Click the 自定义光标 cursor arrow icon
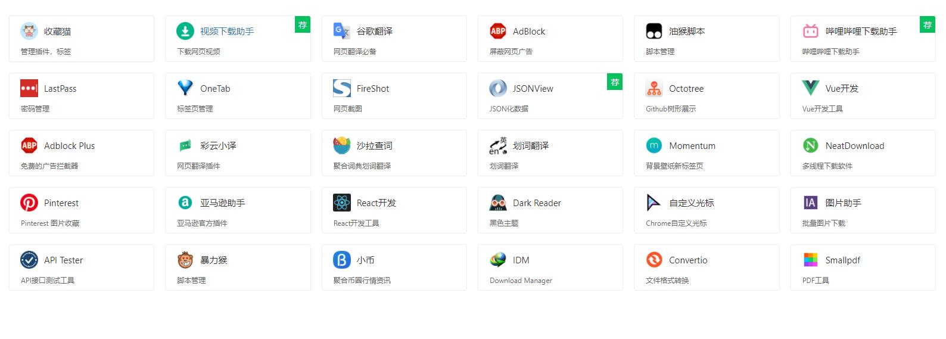The height and width of the screenshot is (339, 946). click(654, 203)
